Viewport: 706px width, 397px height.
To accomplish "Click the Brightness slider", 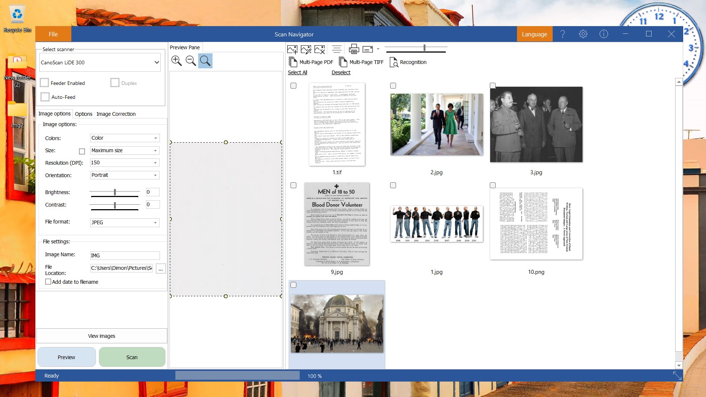I will 115,192.
